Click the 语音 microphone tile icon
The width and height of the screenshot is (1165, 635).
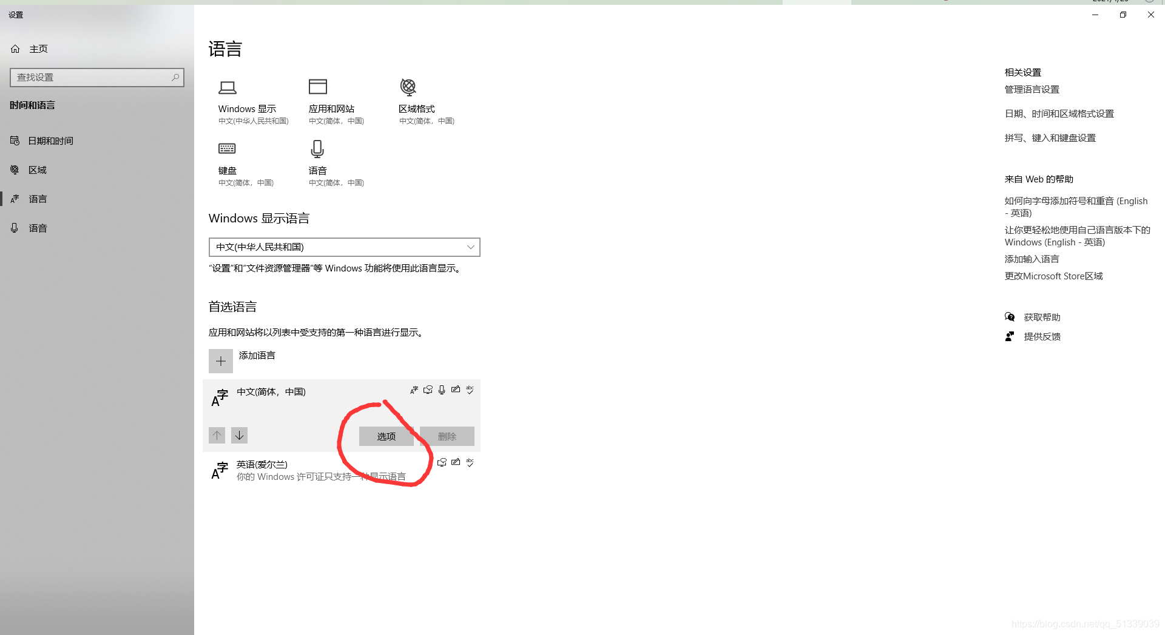[317, 149]
